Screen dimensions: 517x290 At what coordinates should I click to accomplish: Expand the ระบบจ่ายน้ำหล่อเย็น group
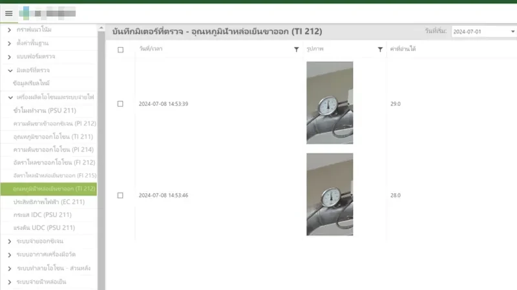(x=9, y=282)
